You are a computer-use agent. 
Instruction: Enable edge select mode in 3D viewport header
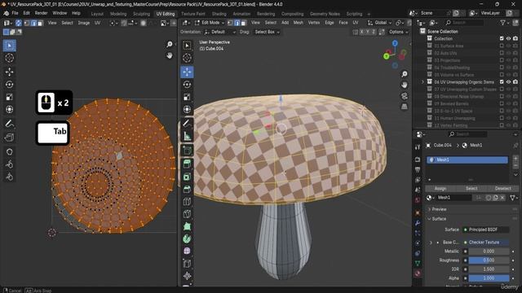[237, 23]
